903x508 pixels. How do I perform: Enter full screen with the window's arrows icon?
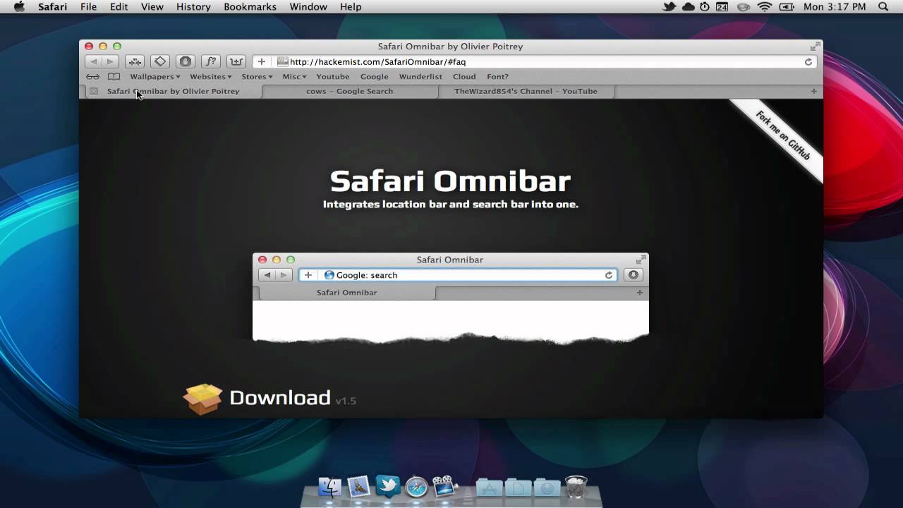tap(815, 46)
